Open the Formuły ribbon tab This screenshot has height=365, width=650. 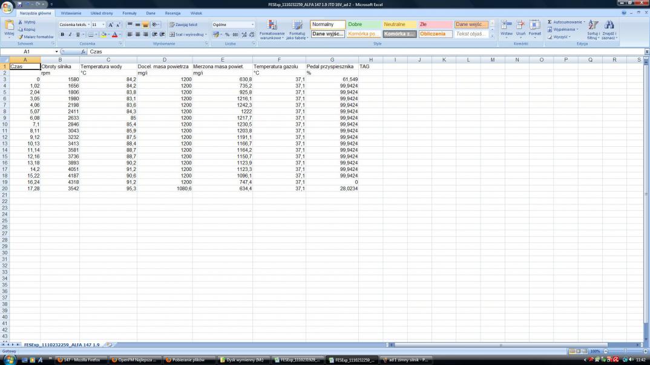[130, 13]
